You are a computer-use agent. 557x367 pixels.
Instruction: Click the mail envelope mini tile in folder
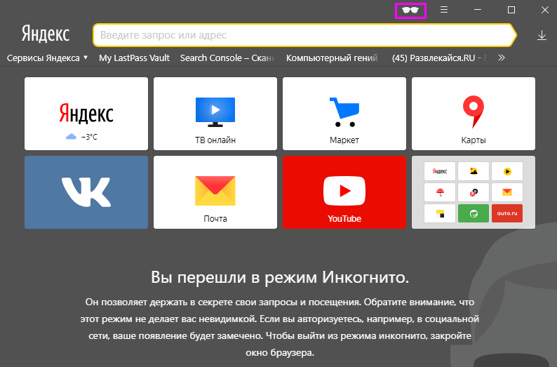click(x=507, y=192)
